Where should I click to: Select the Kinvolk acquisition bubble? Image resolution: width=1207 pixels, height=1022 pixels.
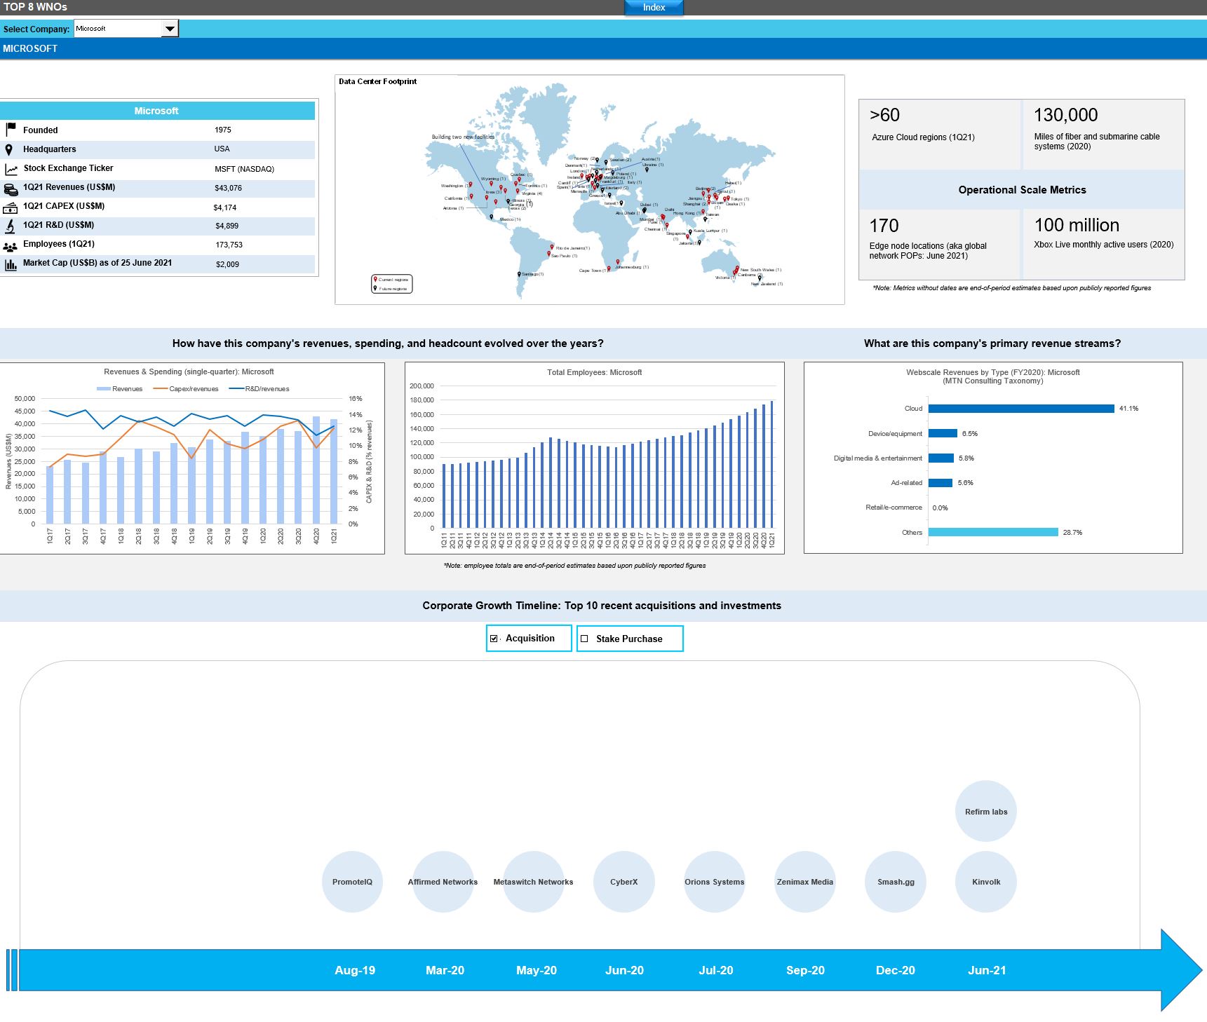[986, 882]
